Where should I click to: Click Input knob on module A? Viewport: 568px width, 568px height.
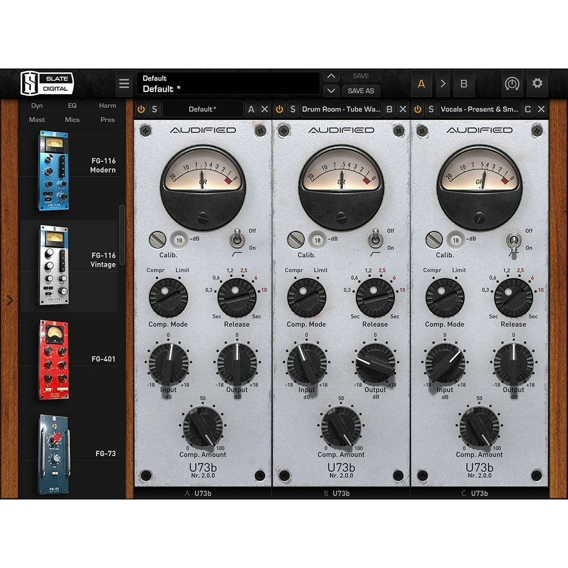point(169,363)
